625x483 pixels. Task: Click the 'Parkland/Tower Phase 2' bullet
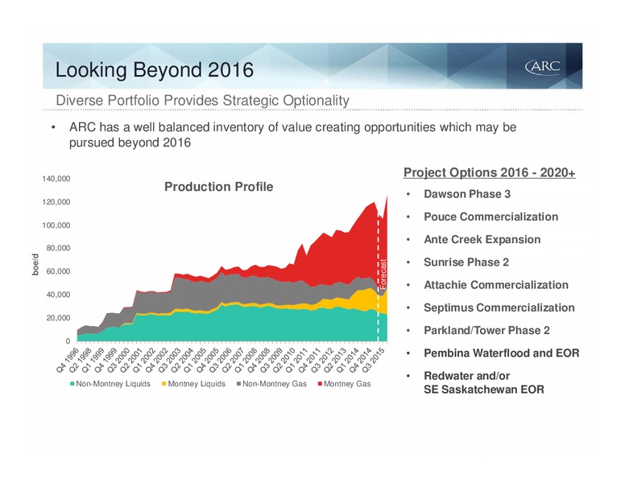(x=486, y=330)
